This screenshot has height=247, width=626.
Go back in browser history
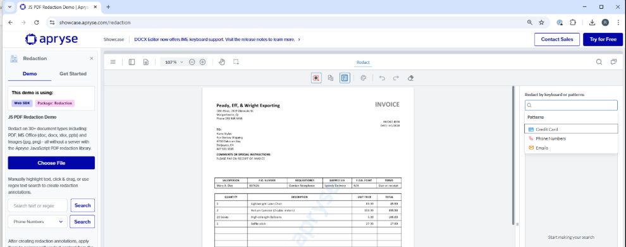[10, 23]
